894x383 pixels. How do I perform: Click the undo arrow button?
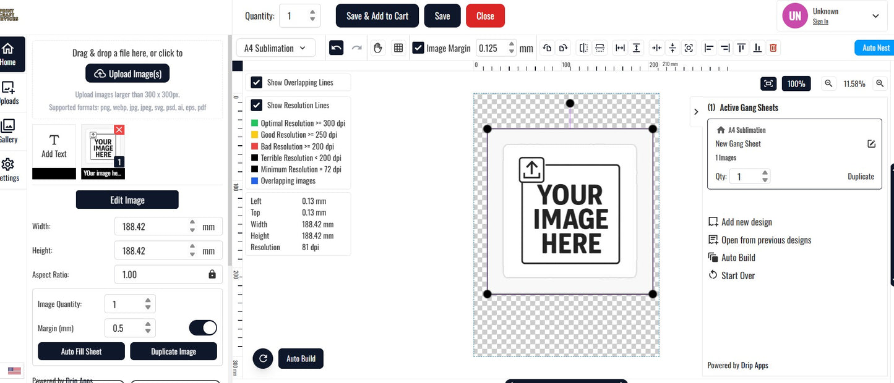[336, 48]
